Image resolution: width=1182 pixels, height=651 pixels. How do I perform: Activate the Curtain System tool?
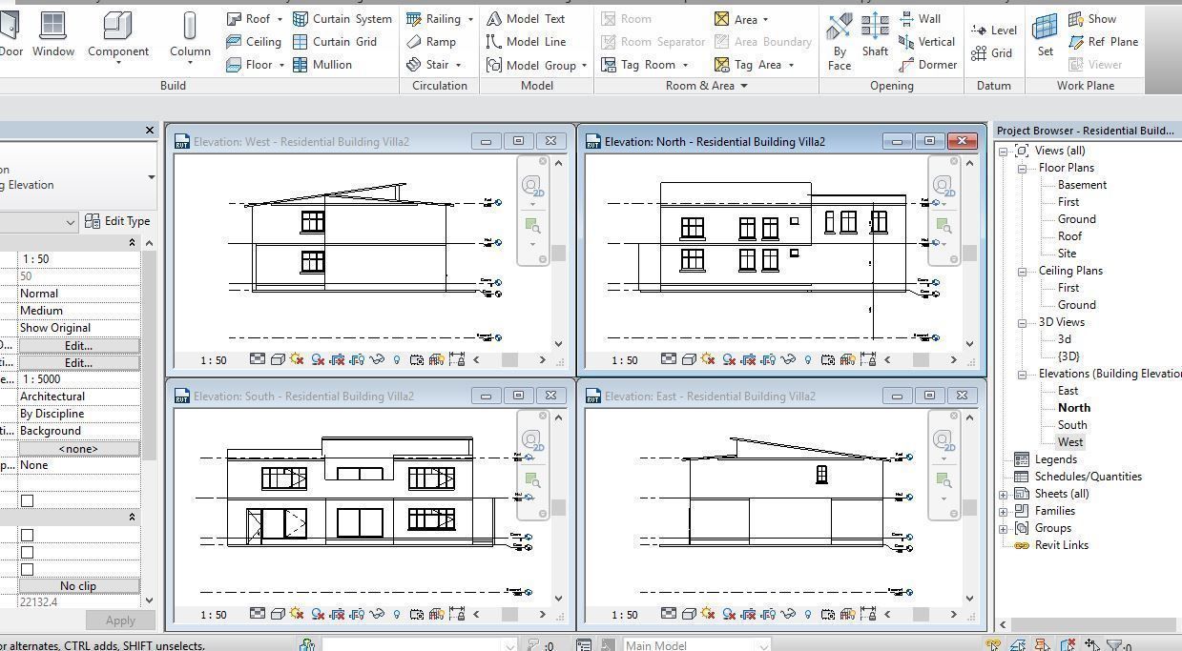342,19
